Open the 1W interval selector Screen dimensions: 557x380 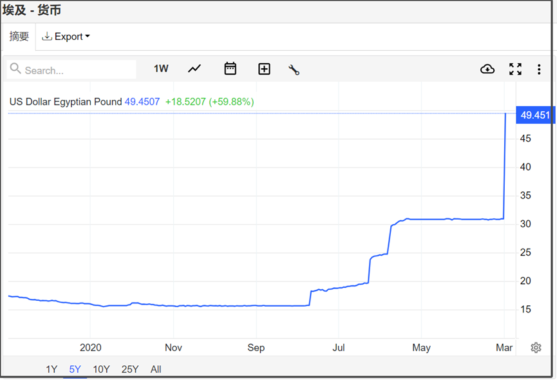point(161,69)
